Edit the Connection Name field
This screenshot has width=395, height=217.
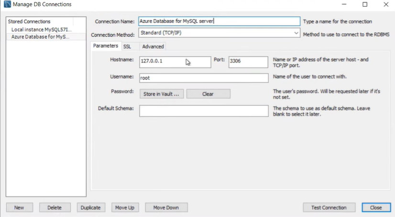pyautogui.click(x=219, y=21)
